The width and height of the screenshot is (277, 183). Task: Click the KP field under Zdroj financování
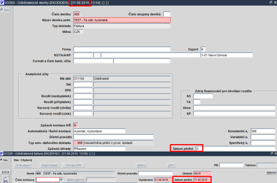[234, 114]
